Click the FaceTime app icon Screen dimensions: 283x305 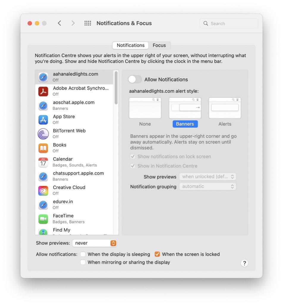pyautogui.click(x=43, y=218)
